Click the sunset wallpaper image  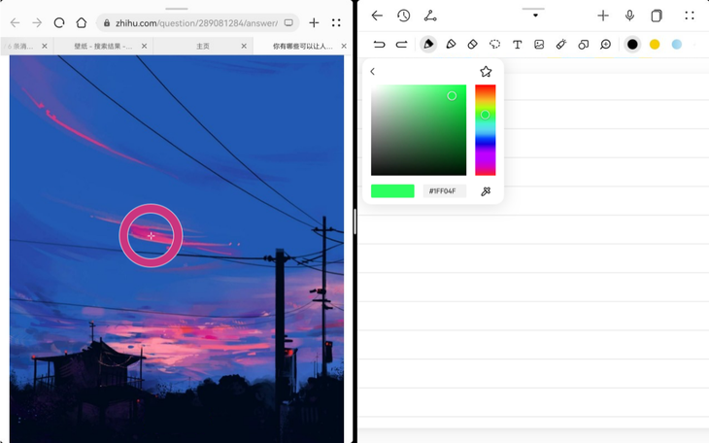[177, 249]
